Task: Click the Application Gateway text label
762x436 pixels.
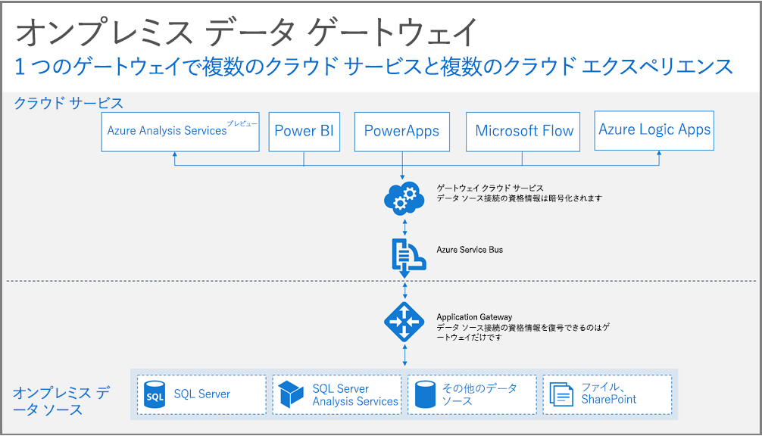Action: (x=474, y=317)
